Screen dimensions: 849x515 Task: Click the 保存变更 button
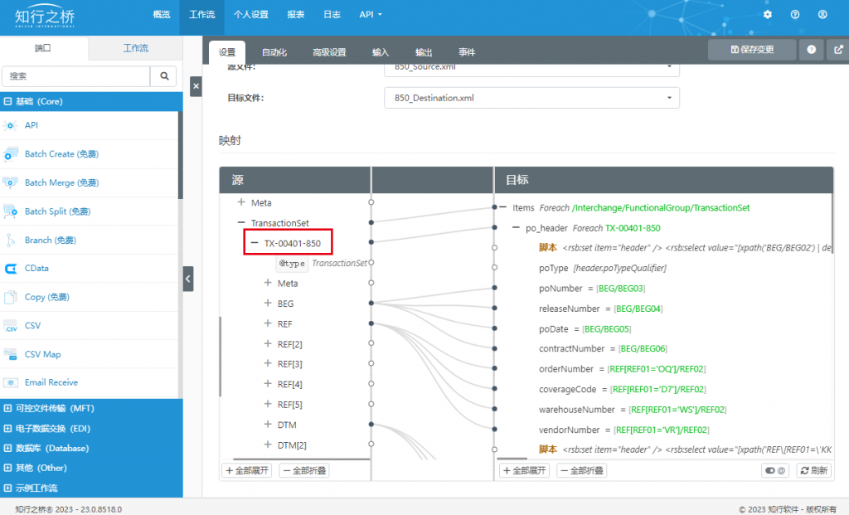(x=752, y=50)
